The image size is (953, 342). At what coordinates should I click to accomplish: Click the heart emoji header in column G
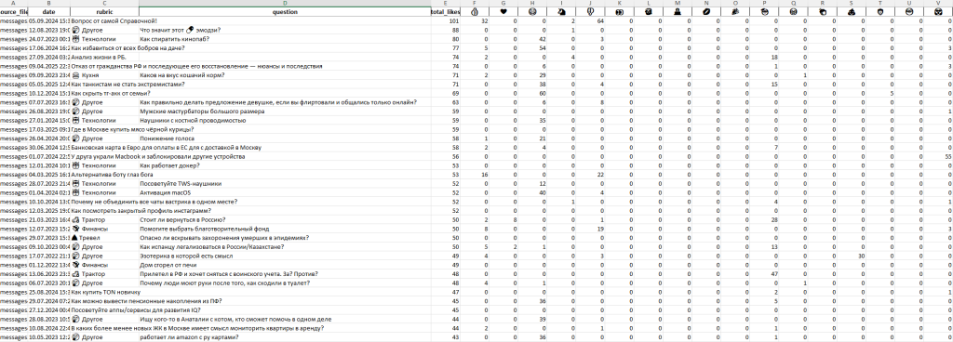coord(503,11)
